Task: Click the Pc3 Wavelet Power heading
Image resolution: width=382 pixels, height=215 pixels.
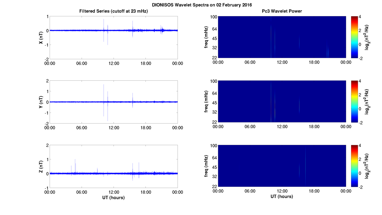Action: [282, 11]
